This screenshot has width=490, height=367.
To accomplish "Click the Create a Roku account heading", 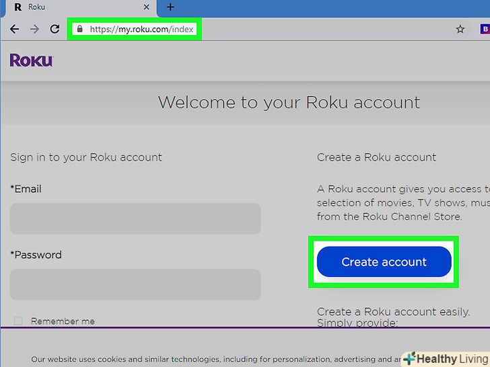I will tap(376, 157).
